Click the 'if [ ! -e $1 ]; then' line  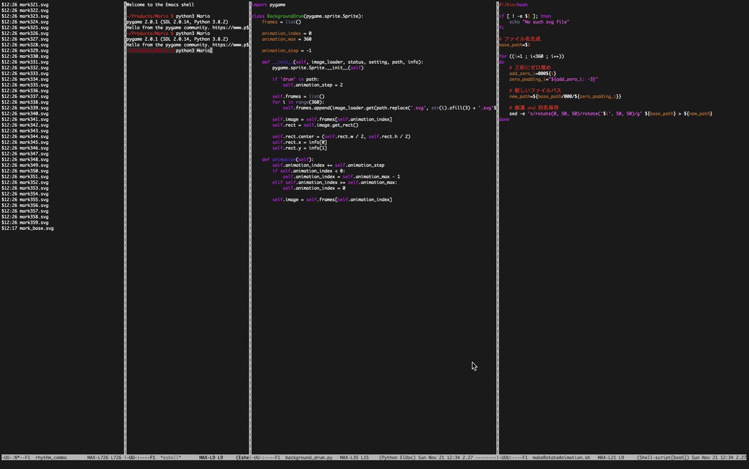coord(525,16)
